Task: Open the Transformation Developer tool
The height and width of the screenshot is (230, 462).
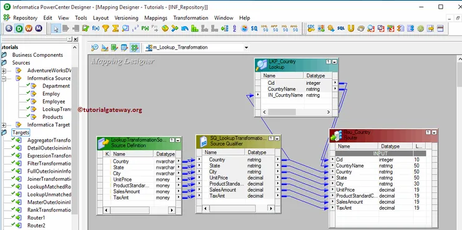Action: (x=115, y=47)
